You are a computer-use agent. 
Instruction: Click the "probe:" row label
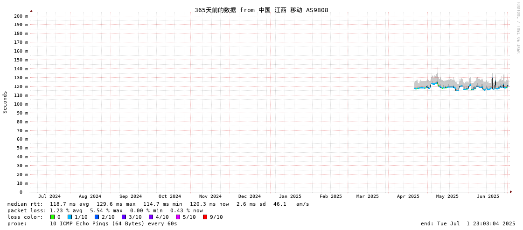pyautogui.click(x=17, y=223)
